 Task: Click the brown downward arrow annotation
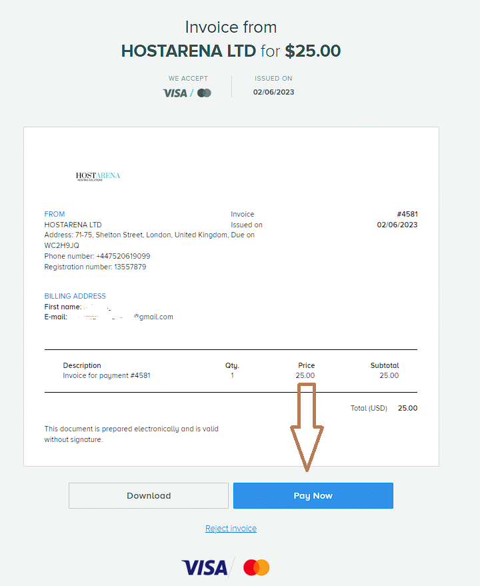(307, 427)
